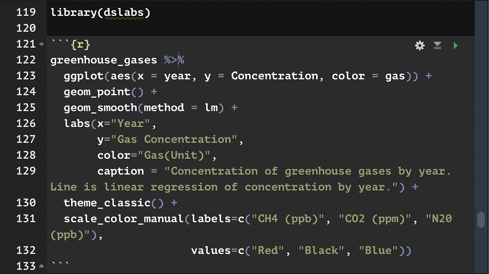Click on geom_point() in the code
The width and height of the screenshot is (489, 274).
pos(104,92)
